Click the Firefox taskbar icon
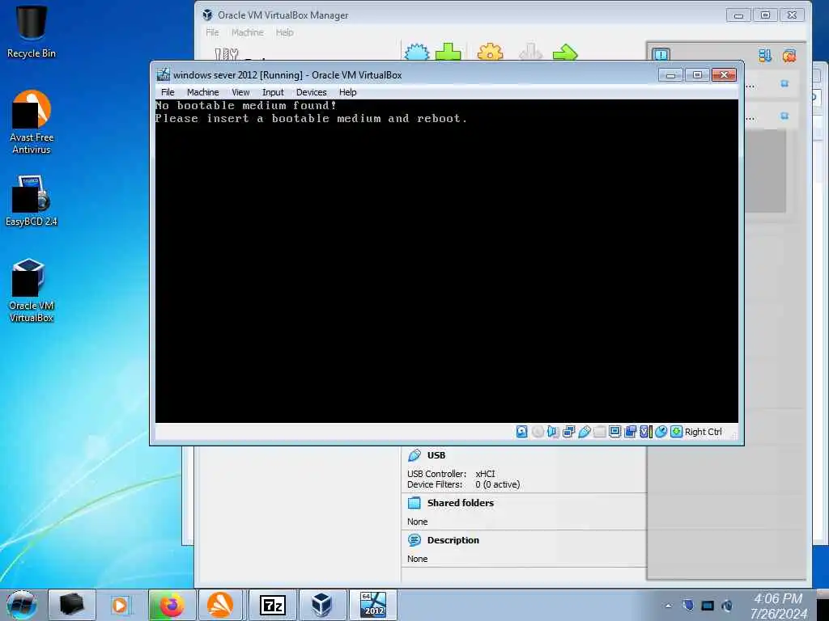 [172, 605]
